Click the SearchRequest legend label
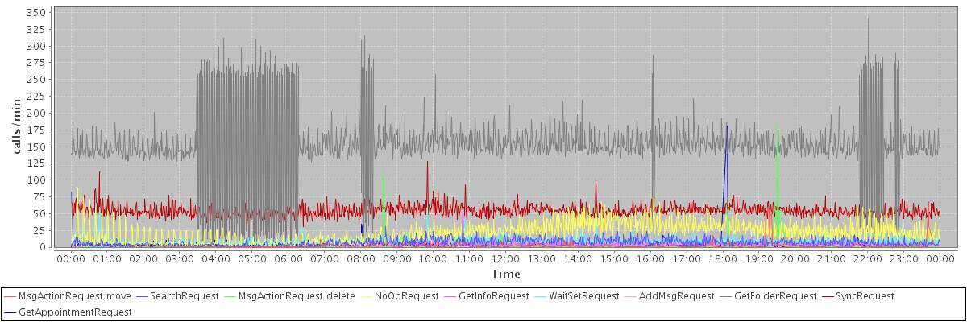 [185, 296]
